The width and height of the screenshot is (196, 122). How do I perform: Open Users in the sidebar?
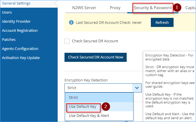(x=7, y=12)
